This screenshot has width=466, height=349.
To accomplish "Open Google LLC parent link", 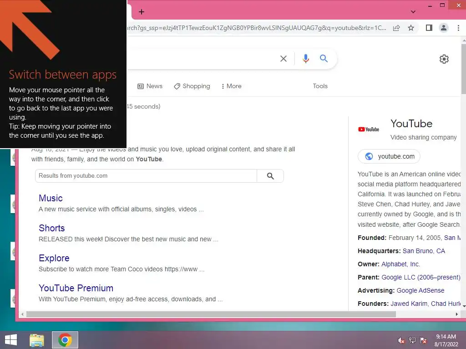I will click(x=421, y=277).
